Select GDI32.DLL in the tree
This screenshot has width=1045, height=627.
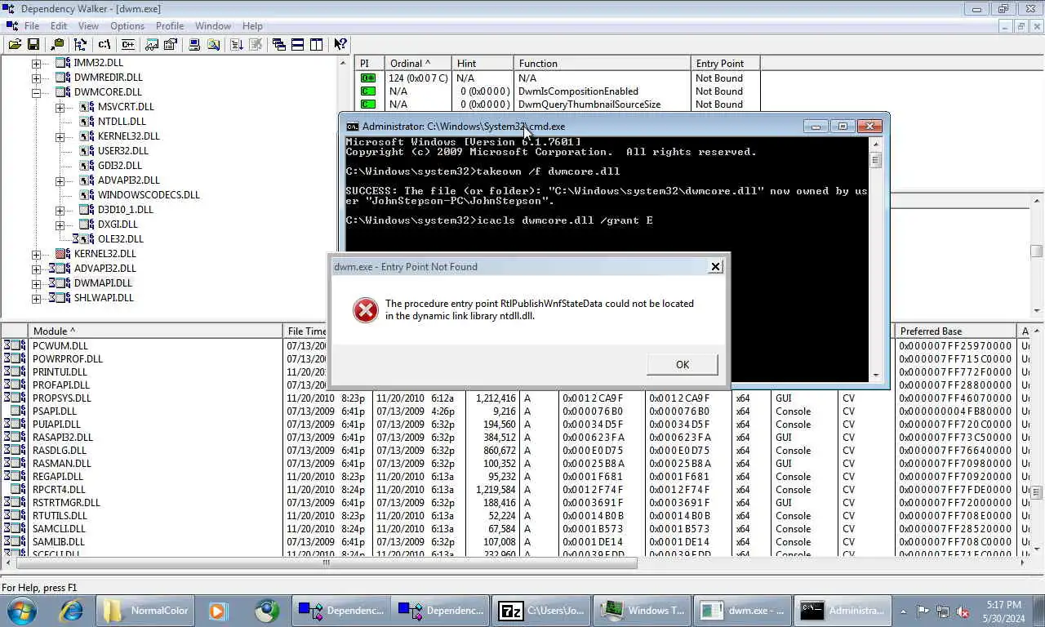[x=120, y=166]
